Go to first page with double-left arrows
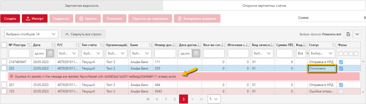Screen dimensions: 366x104 click(148, 99)
